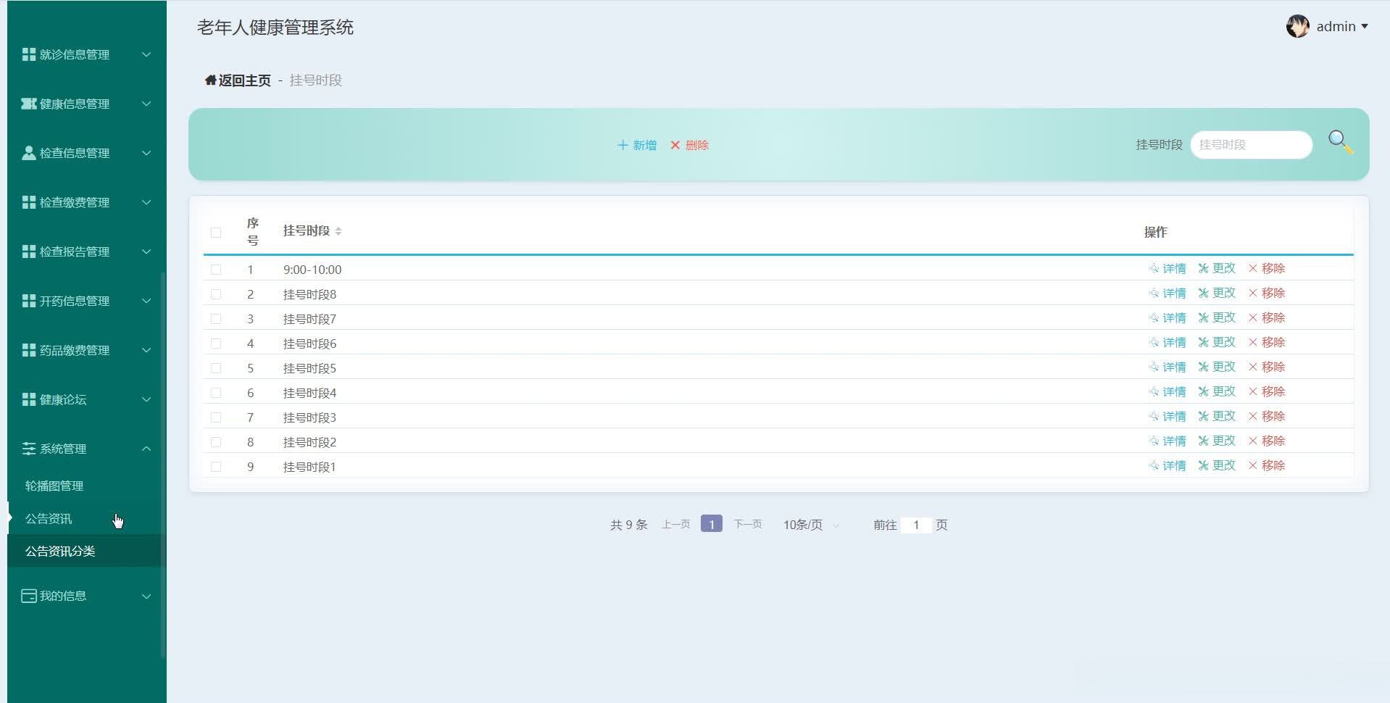Image resolution: width=1390 pixels, height=703 pixels.
Task: Go to the 下一页 next page
Action: tap(748, 524)
